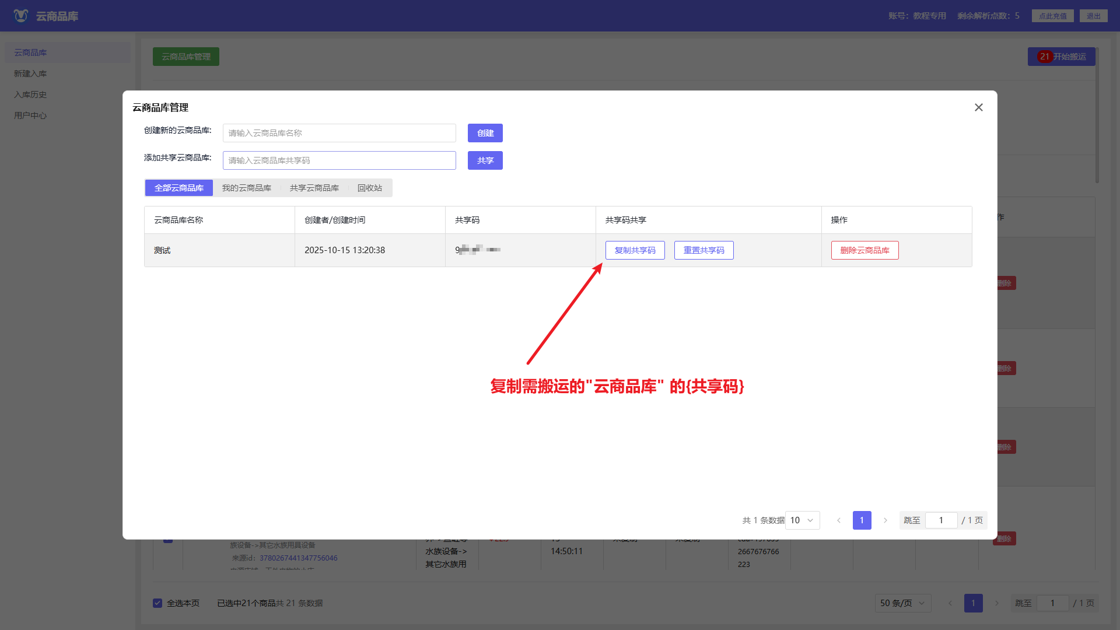Click the 创建者/创建时间 column header
The image size is (1120, 630).
coord(370,220)
